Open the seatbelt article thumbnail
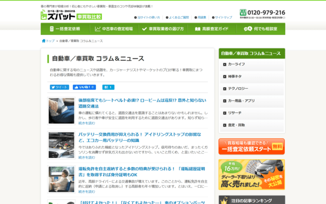 click(61, 111)
